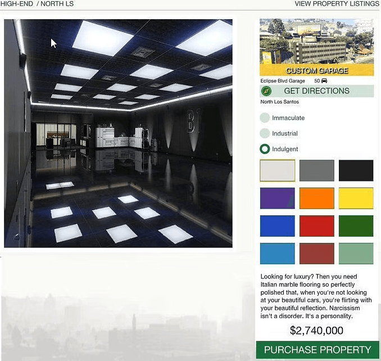Choose the white color swatch
Screen dimensions: 381x361
tap(277, 170)
